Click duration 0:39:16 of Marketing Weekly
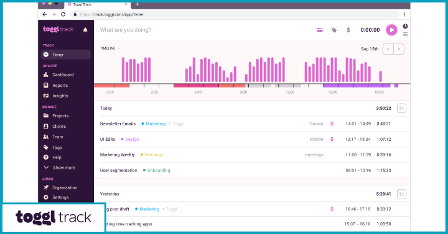Viewport: 448px width, 234px height. click(x=384, y=155)
